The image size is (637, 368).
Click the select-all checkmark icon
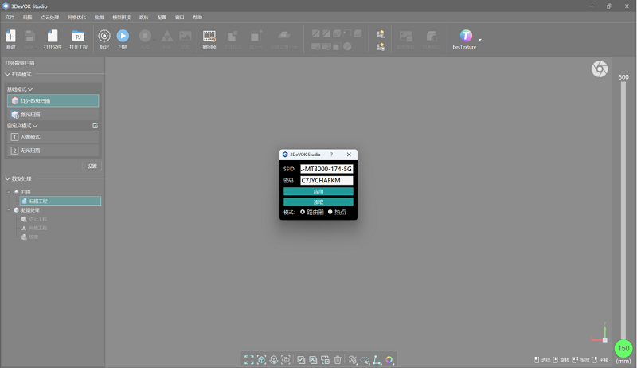[x=301, y=359]
